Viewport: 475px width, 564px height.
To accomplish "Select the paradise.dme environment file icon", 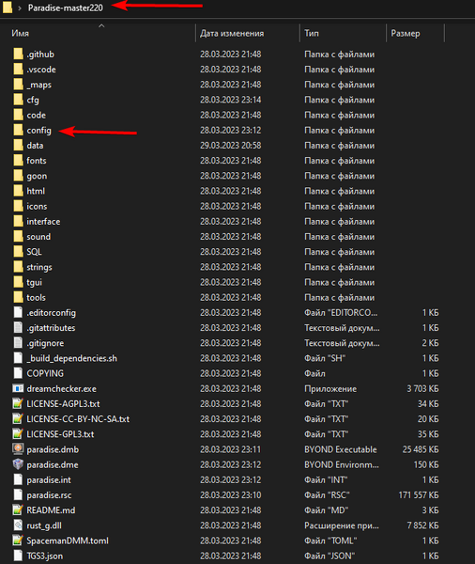I will click(18, 464).
